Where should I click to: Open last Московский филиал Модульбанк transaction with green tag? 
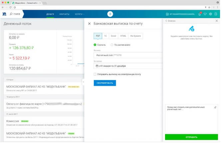pyautogui.click(x=44, y=135)
